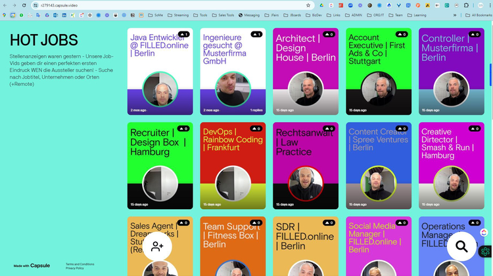Screen dimensions: 493x276
Task: Open the SoMe bookmarks folder
Action: click(x=156, y=15)
